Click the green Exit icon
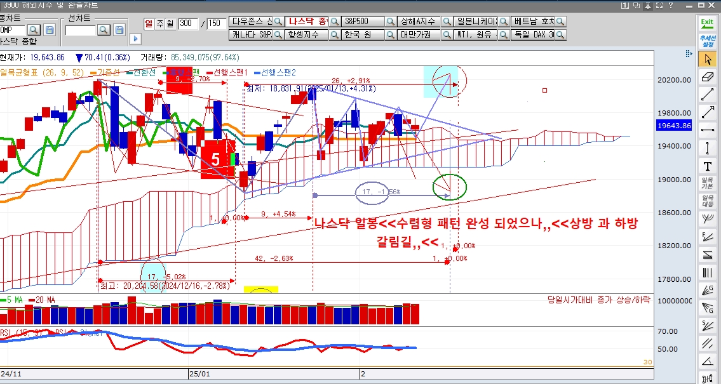The image size is (721, 384). click(x=707, y=23)
